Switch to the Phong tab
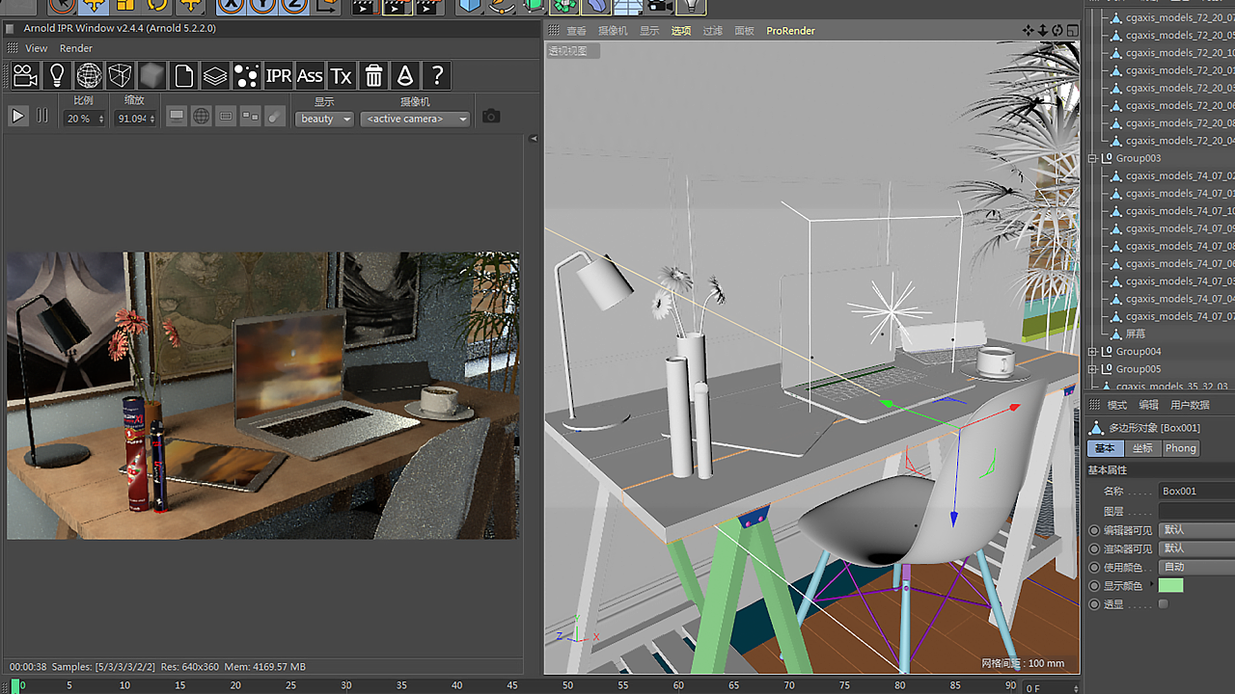Viewport: 1235px width, 694px height. [x=1180, y=448]
